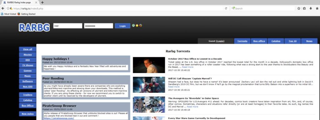Select Games in the sidebar
The image size is (320, 120).
click(27, 70)
